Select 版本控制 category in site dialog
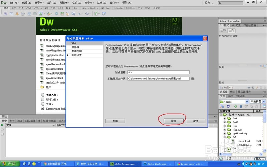 [x=85, y=51]
